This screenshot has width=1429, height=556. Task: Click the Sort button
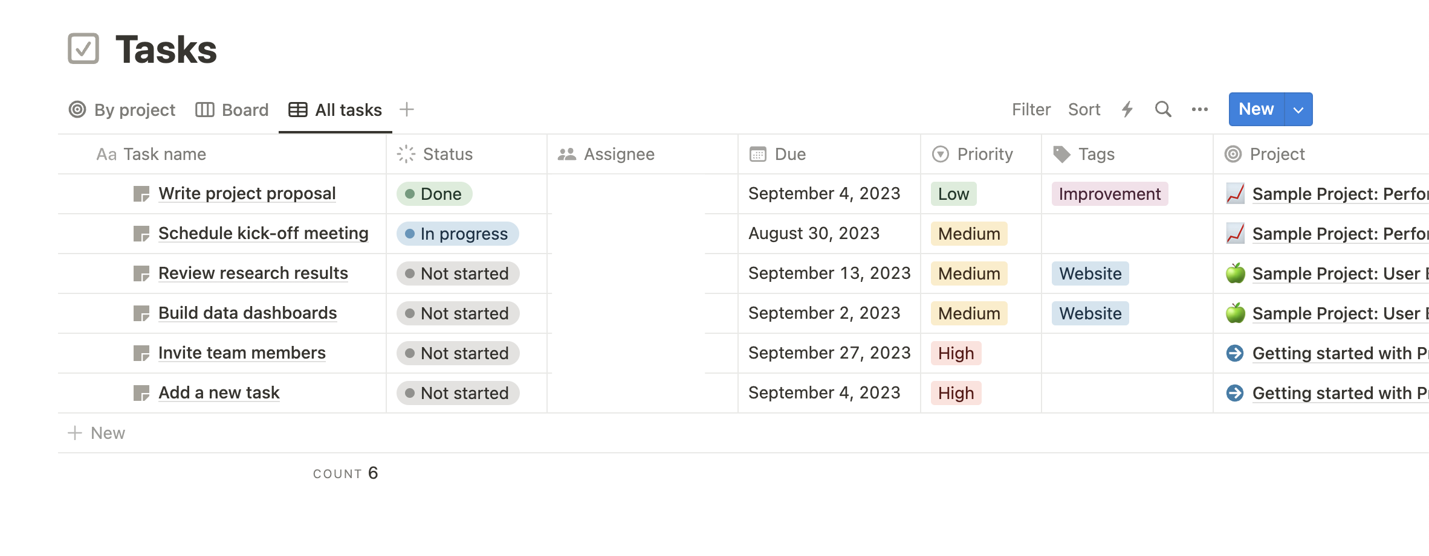1084,109
